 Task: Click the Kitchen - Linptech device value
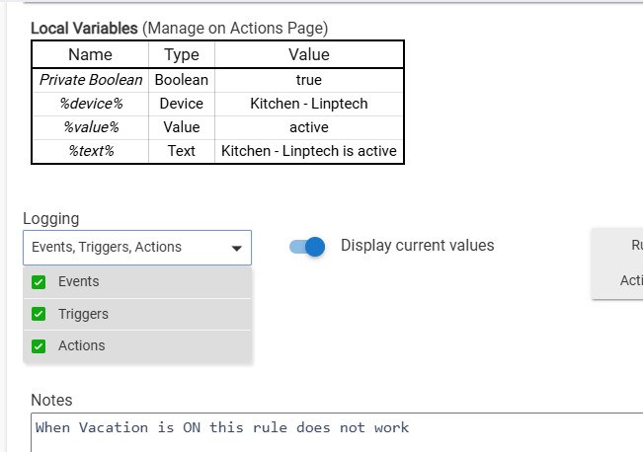point(308,104)
